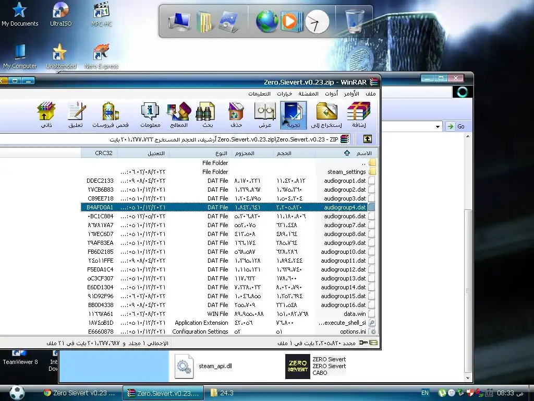The width and height of the screenshot is (534, 401).
Task: Select audiogroup16.dat file
Action: point(228,305)
